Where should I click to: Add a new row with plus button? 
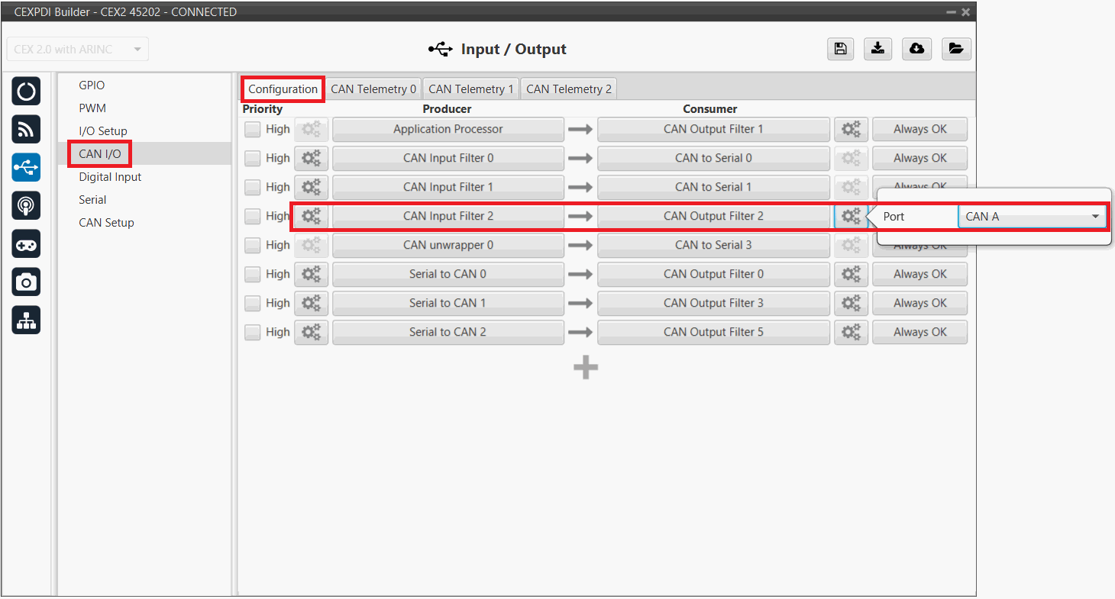(586, 369)
